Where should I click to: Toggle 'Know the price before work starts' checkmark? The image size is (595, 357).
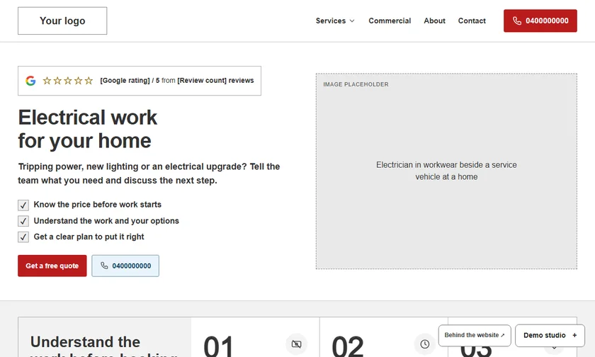click(23, 205)
